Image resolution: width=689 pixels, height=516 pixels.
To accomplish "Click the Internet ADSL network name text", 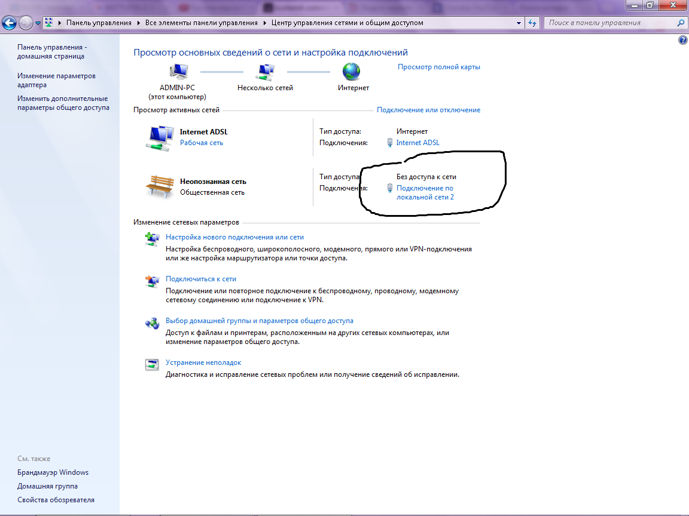I will pyautogui.click(x=203, y=131).
